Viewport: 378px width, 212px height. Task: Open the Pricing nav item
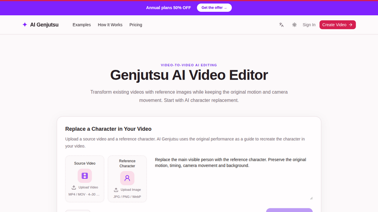click(x=136, y=25)
